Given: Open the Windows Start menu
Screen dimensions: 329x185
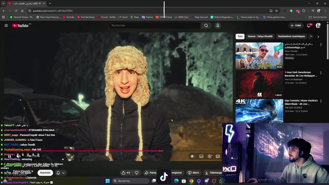Looking at the screenshot, I should (108, 181).
